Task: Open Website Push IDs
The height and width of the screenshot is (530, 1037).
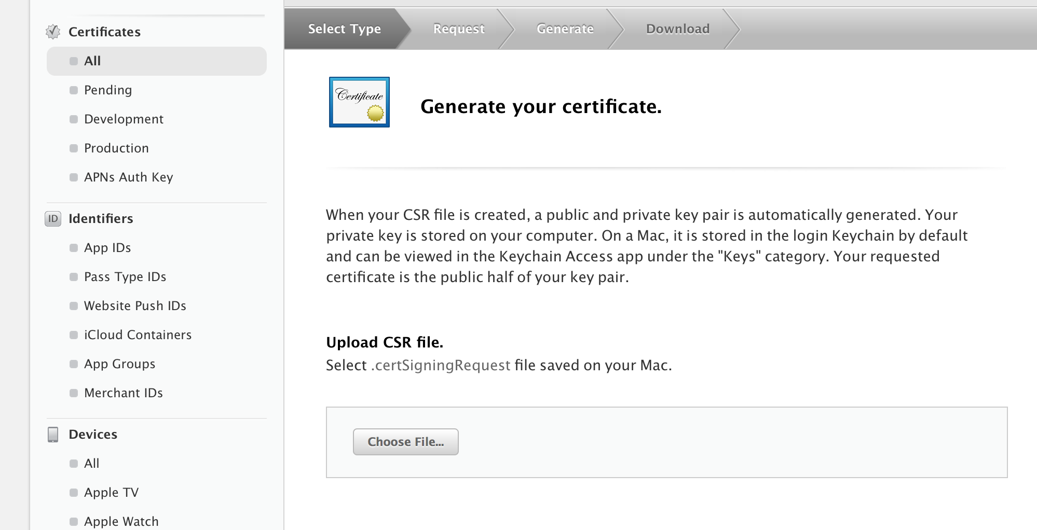Action: coord(135,306)
